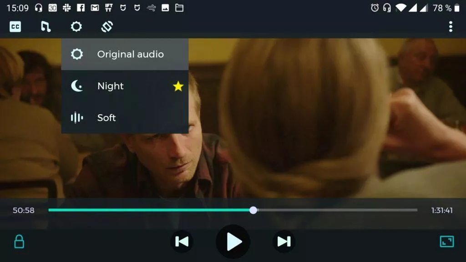Seek within the unplayed grey progress bar
Viewport: 466px width, 262px height.
pyautogui.click(x=337, y=210)
